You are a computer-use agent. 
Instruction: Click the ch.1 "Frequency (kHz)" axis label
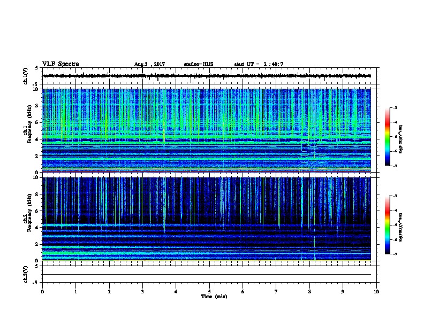coord(29,124)
